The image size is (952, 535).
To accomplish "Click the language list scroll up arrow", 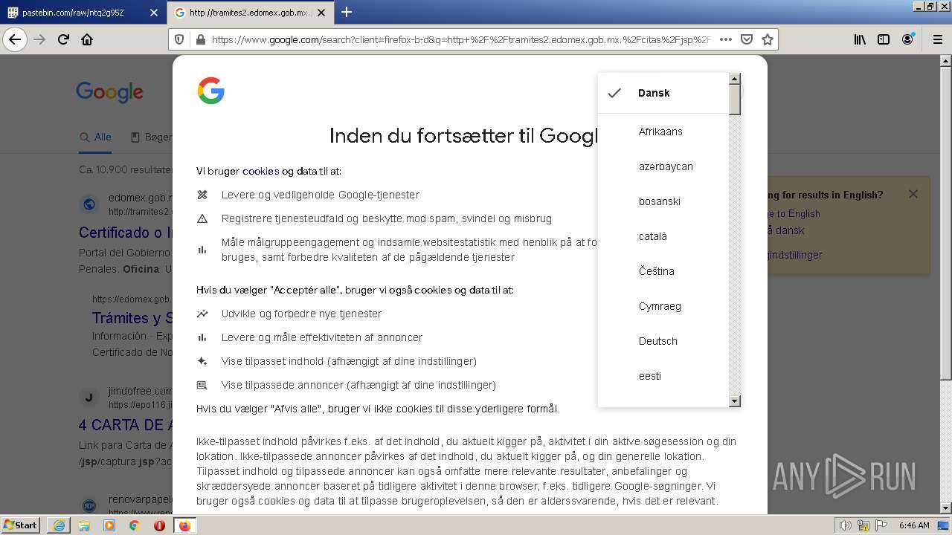I will (x=735, y=79).
